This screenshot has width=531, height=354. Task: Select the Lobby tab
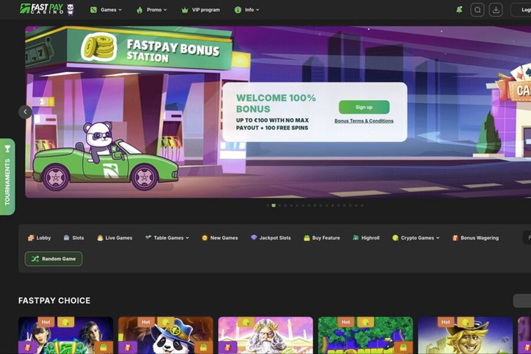point(40,238)
